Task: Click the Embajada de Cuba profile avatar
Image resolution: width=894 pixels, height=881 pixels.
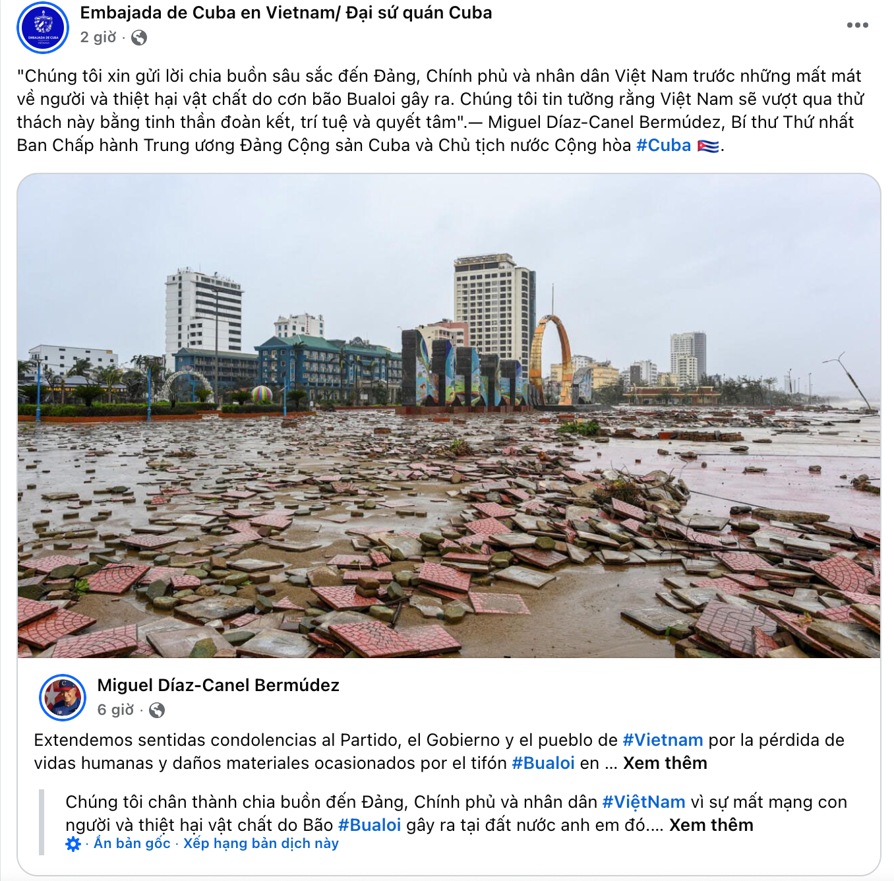Action: click(43, 27)
